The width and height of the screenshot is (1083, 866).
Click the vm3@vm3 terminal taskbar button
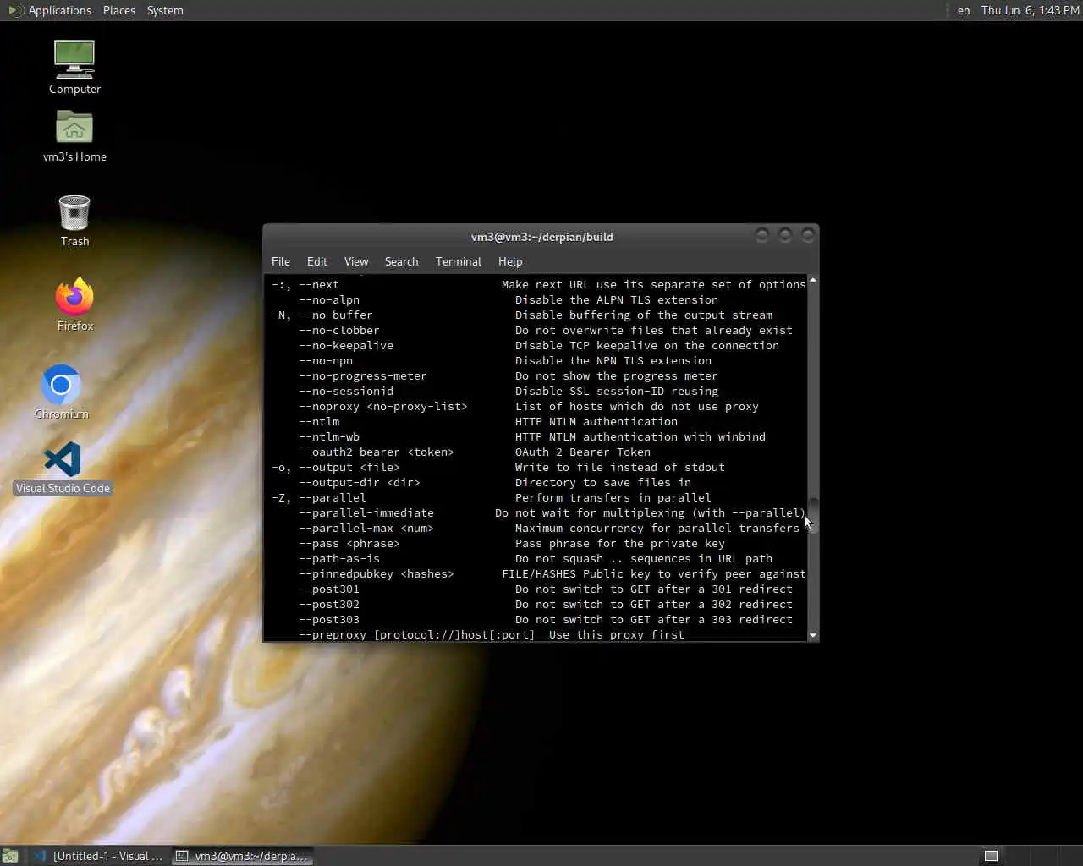pyautogui.click(x=243, y=856)
